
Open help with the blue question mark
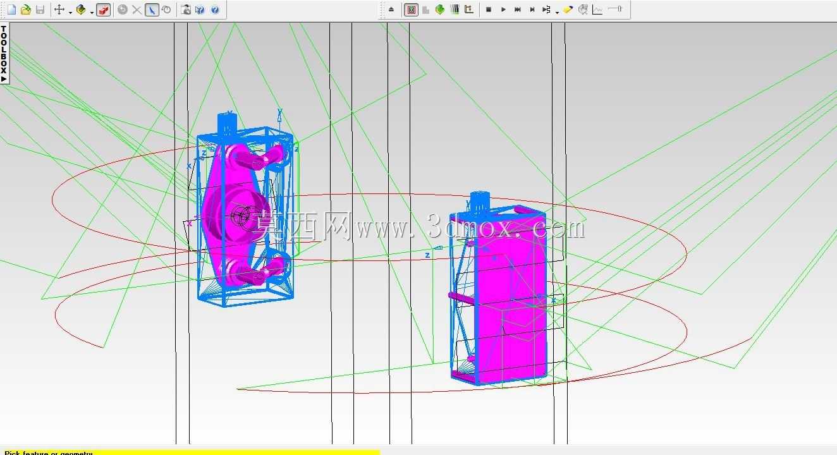click(215, 9)
